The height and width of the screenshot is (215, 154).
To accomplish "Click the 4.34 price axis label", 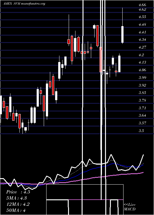I will 142,40.
